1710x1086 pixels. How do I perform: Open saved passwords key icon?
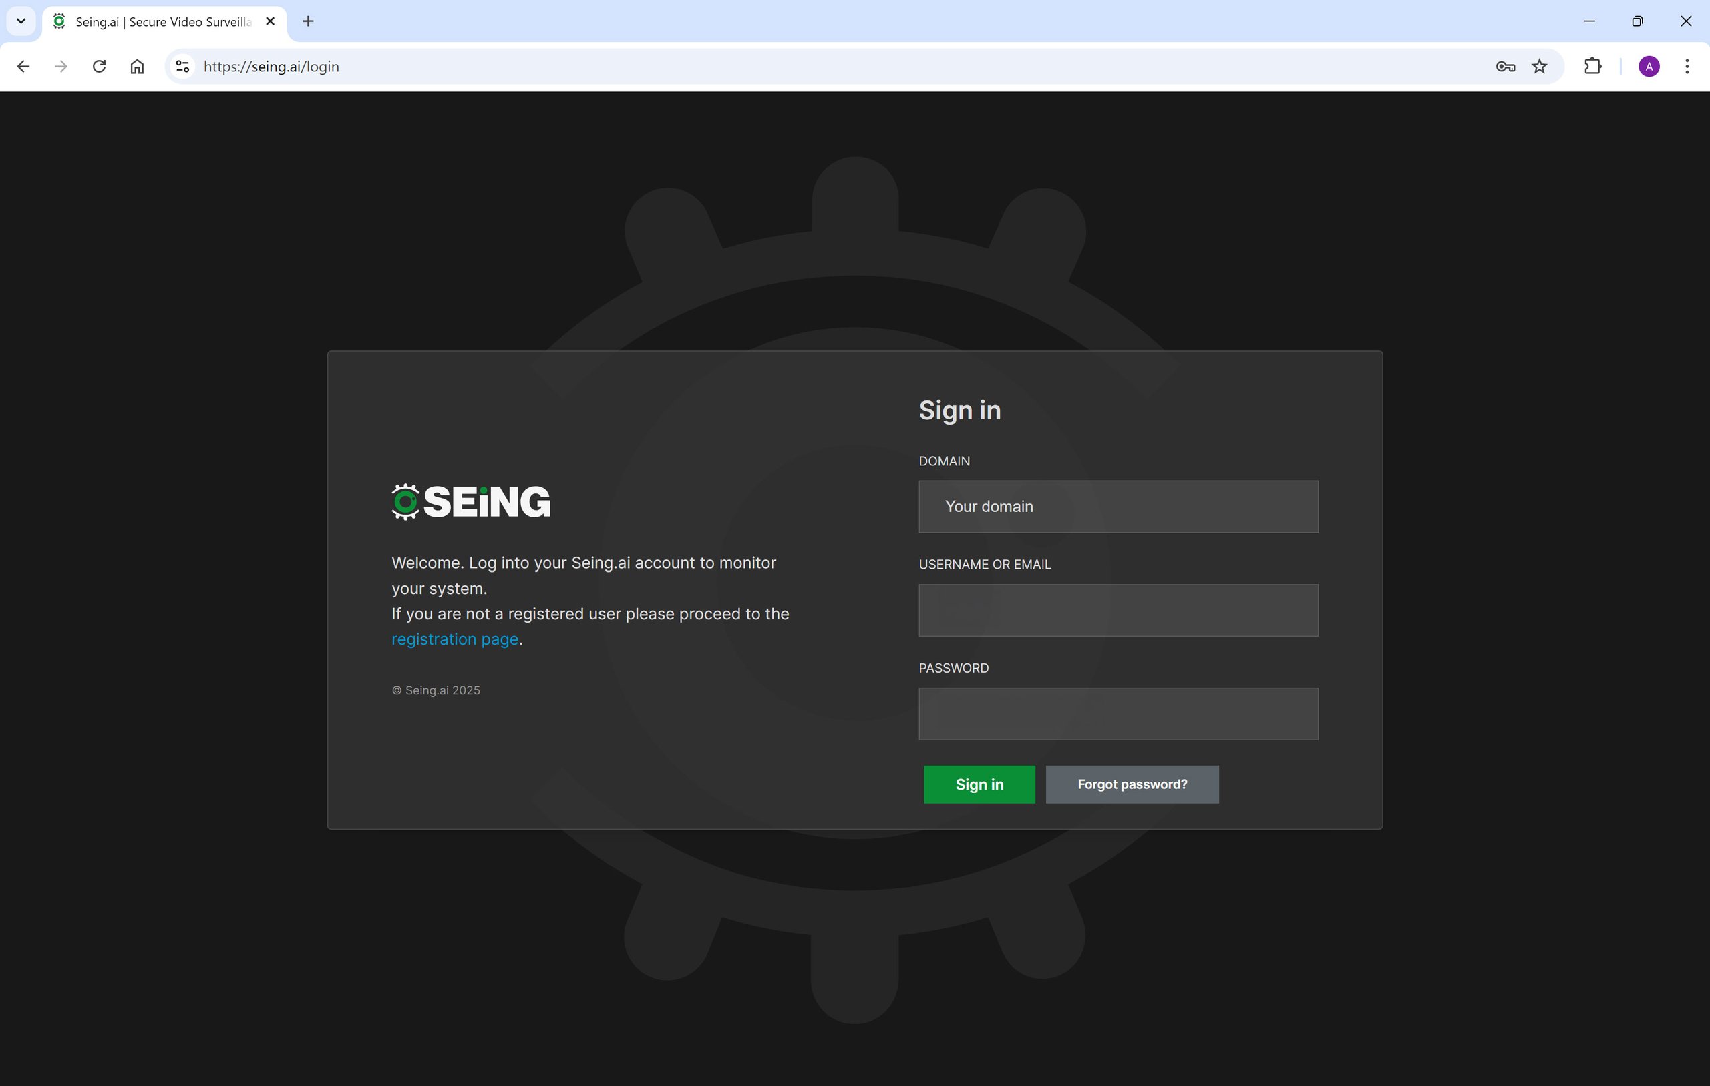pos(1505,67)
